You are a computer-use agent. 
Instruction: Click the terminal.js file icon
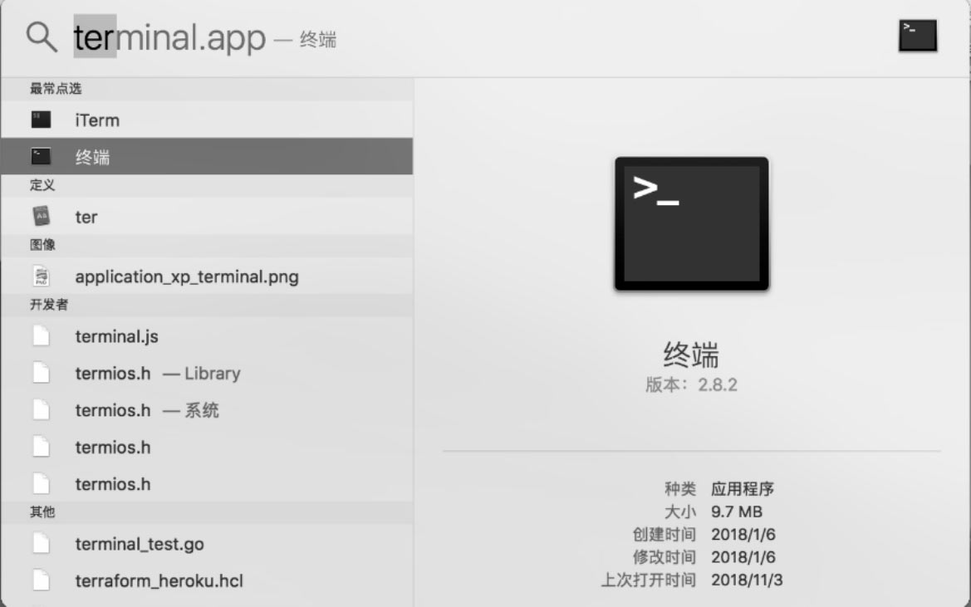(41, 336)
